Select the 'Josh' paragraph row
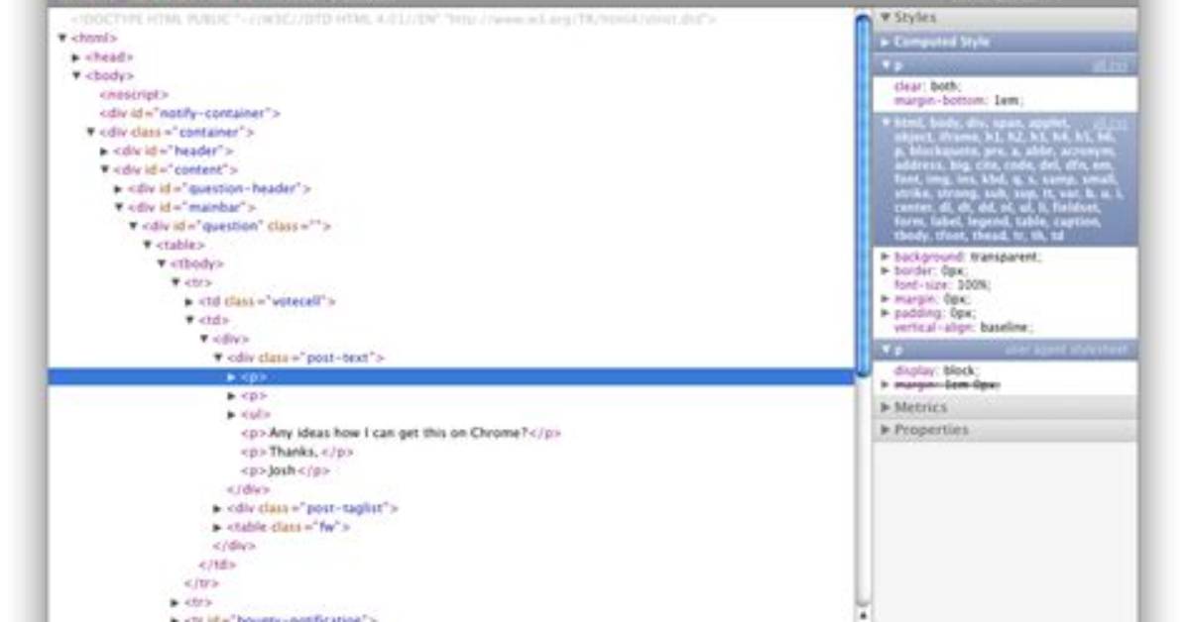1186x622 pixels. 286,470
